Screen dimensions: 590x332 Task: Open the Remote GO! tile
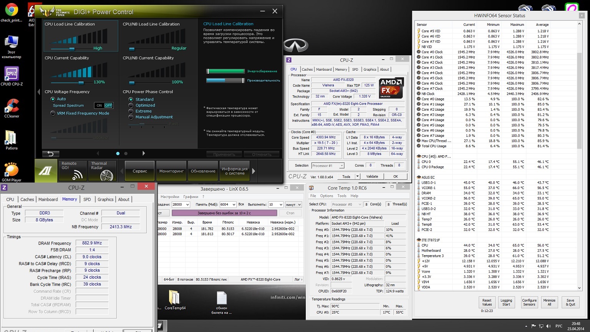(73, 171)
